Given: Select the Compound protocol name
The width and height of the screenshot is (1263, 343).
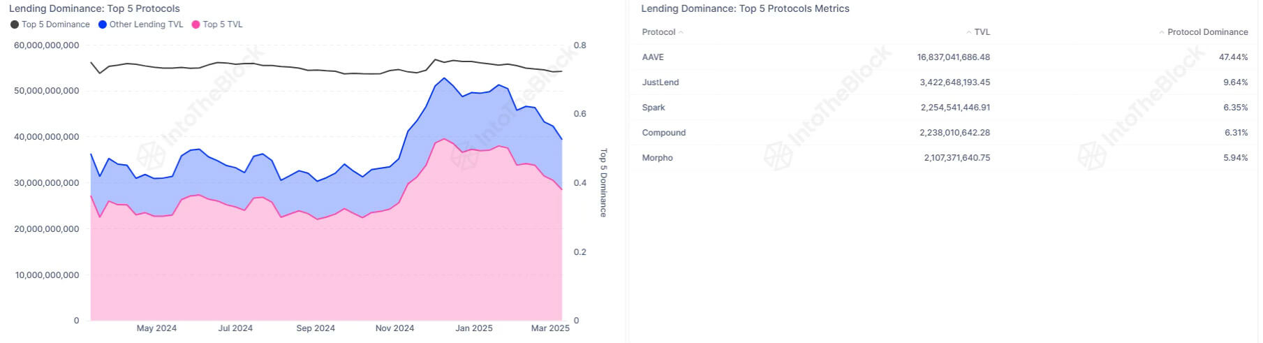Looking at the screenshot, I should tap(664, 133).
